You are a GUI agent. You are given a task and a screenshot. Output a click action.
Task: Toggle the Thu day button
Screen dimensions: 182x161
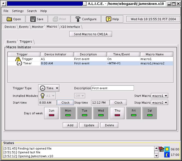click(x=117, y=113)
